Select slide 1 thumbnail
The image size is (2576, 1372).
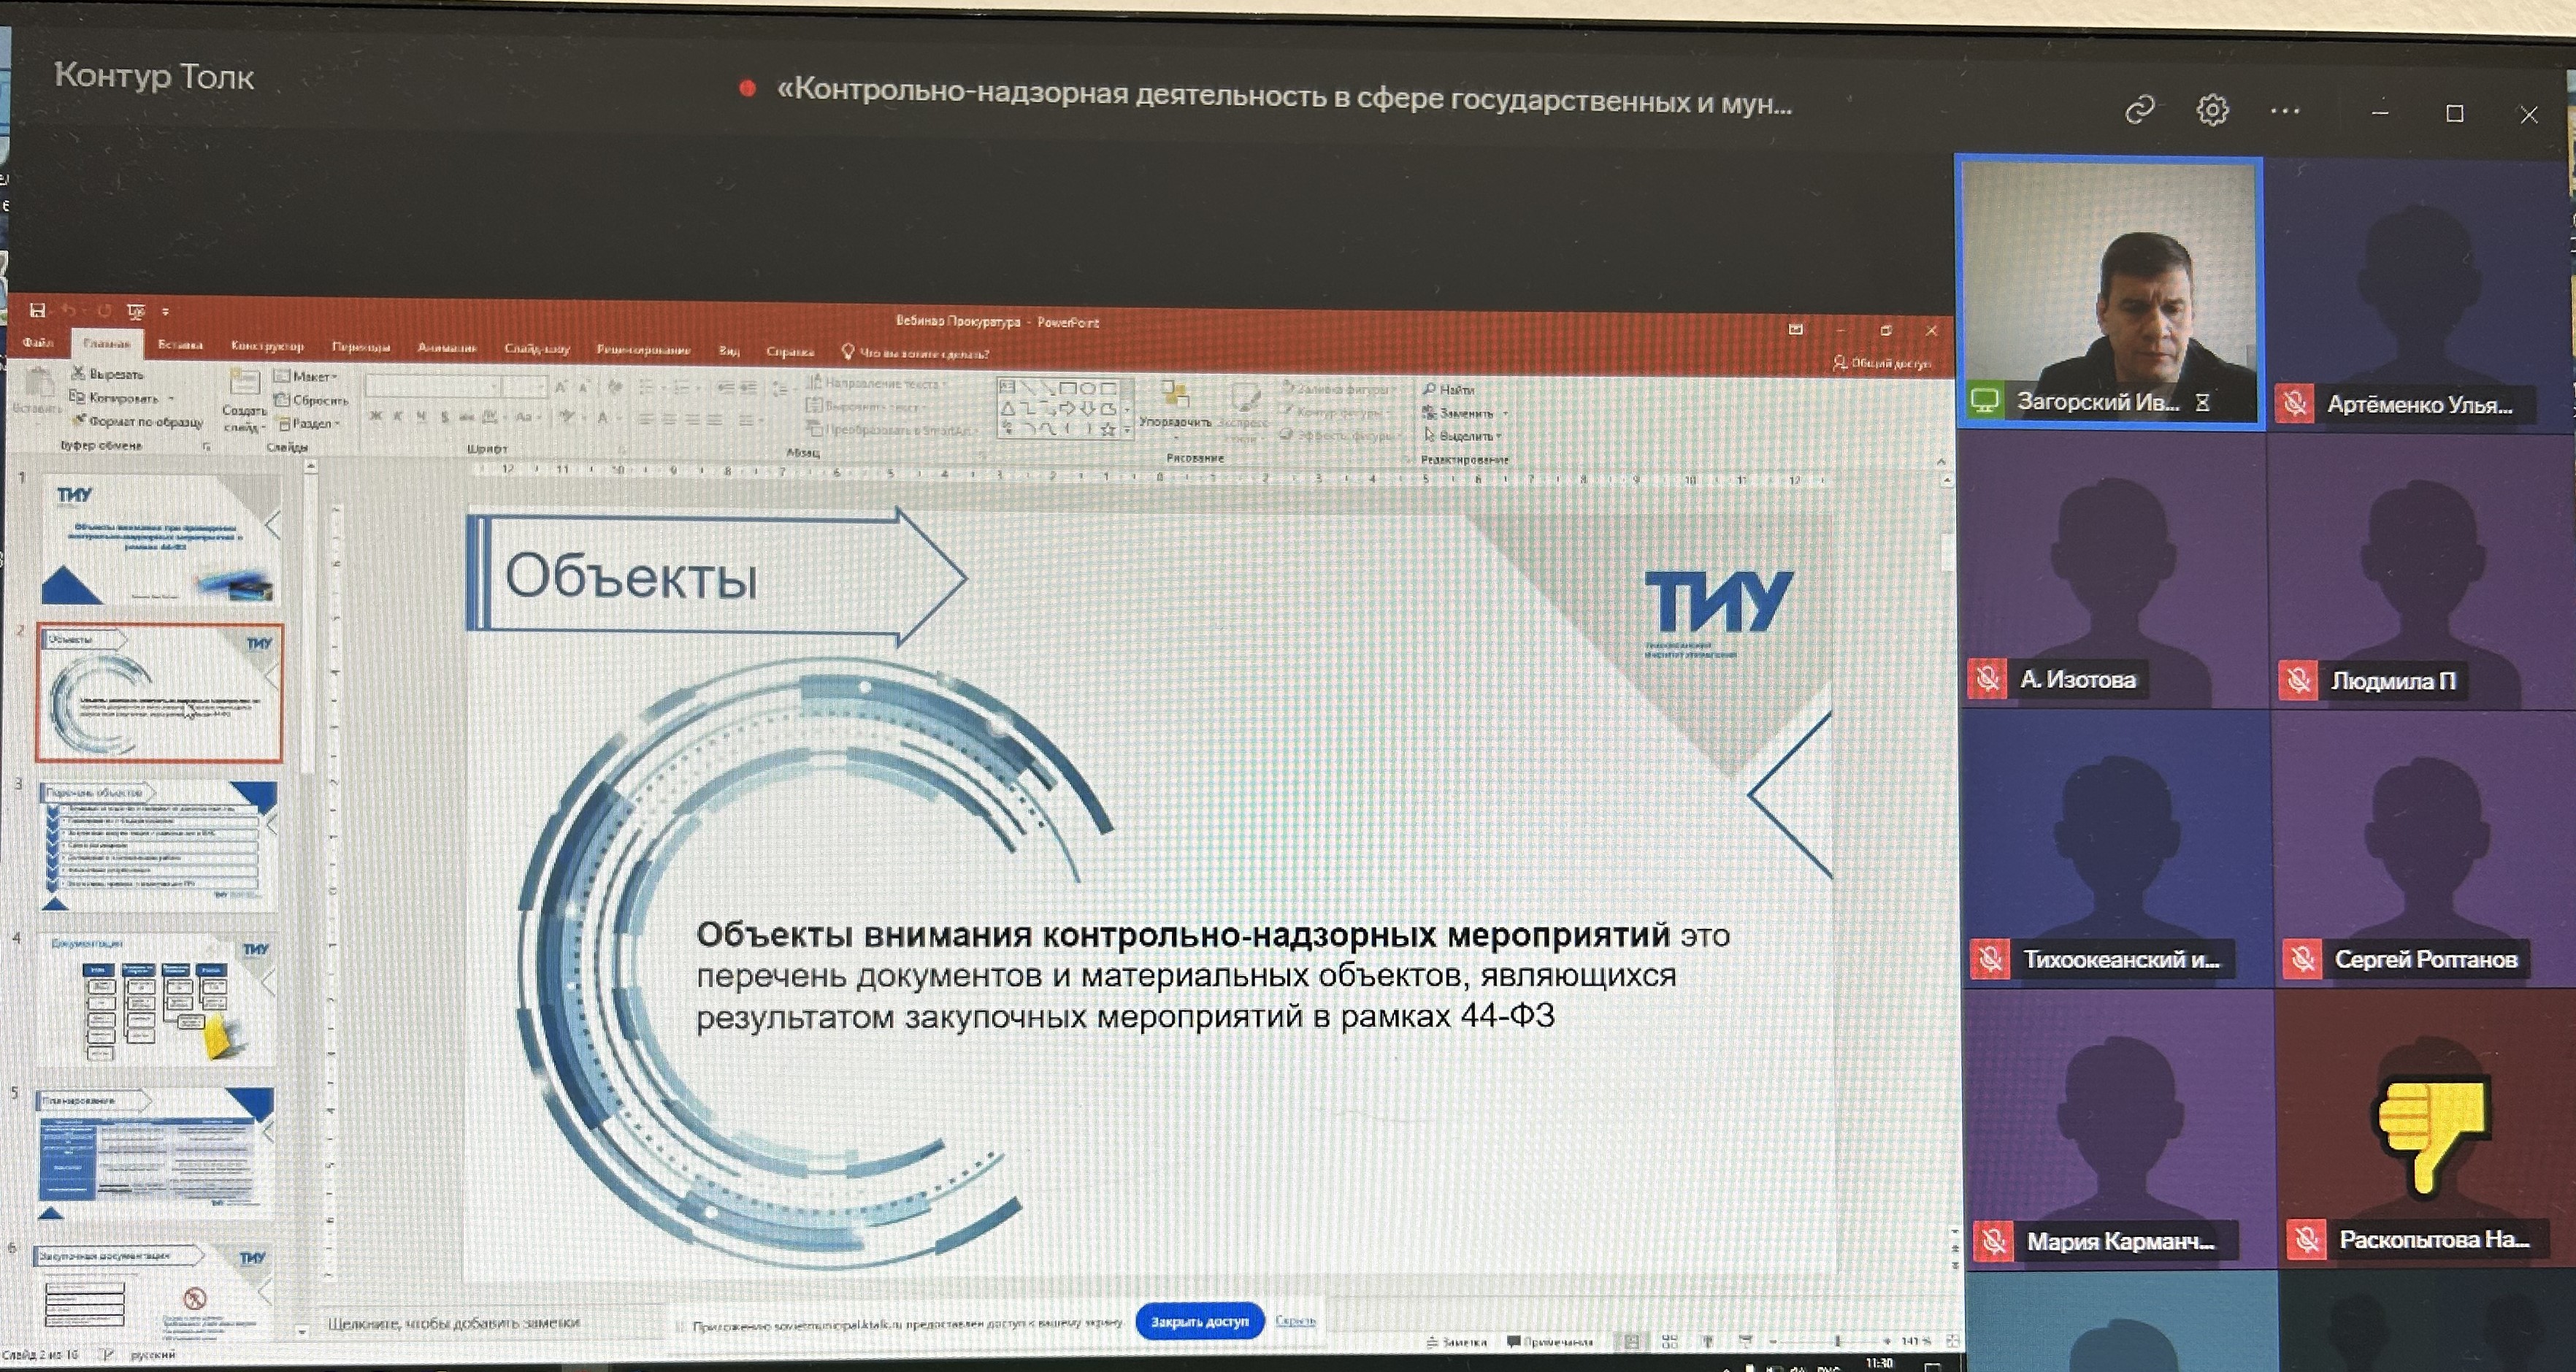coord(160,540)
